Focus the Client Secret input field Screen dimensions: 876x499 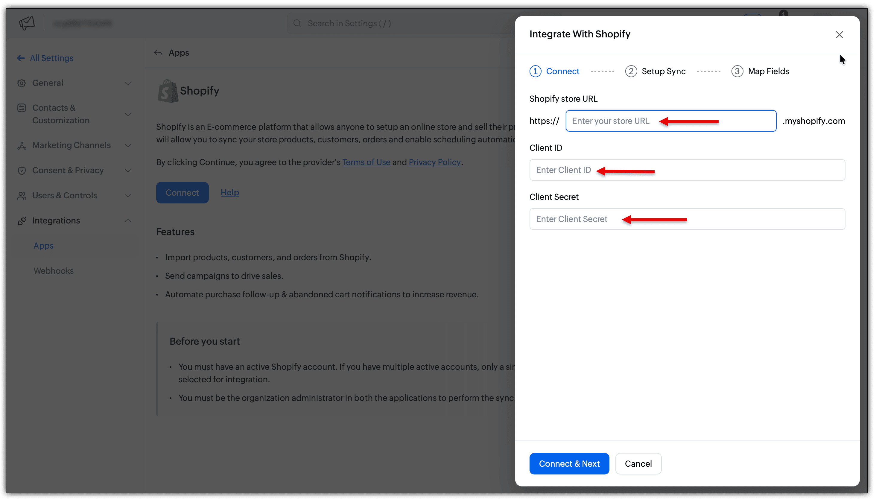(687, 219)
